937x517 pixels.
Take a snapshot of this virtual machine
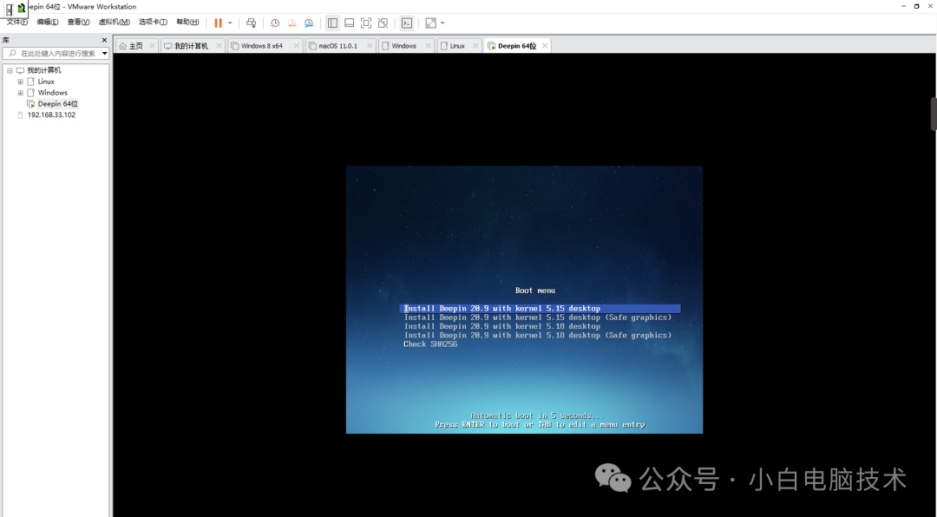275,23
